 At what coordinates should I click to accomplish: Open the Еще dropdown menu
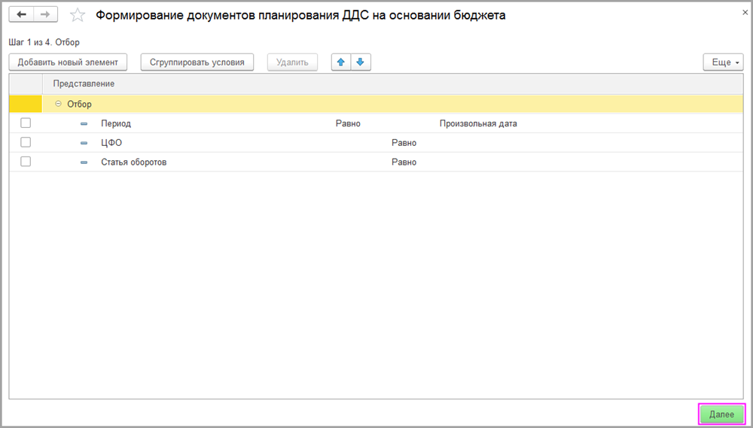click(722, 62)
